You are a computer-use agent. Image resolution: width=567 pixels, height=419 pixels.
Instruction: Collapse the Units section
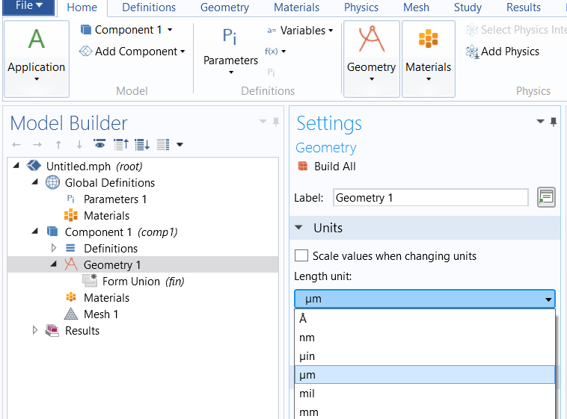coord(299,228)
